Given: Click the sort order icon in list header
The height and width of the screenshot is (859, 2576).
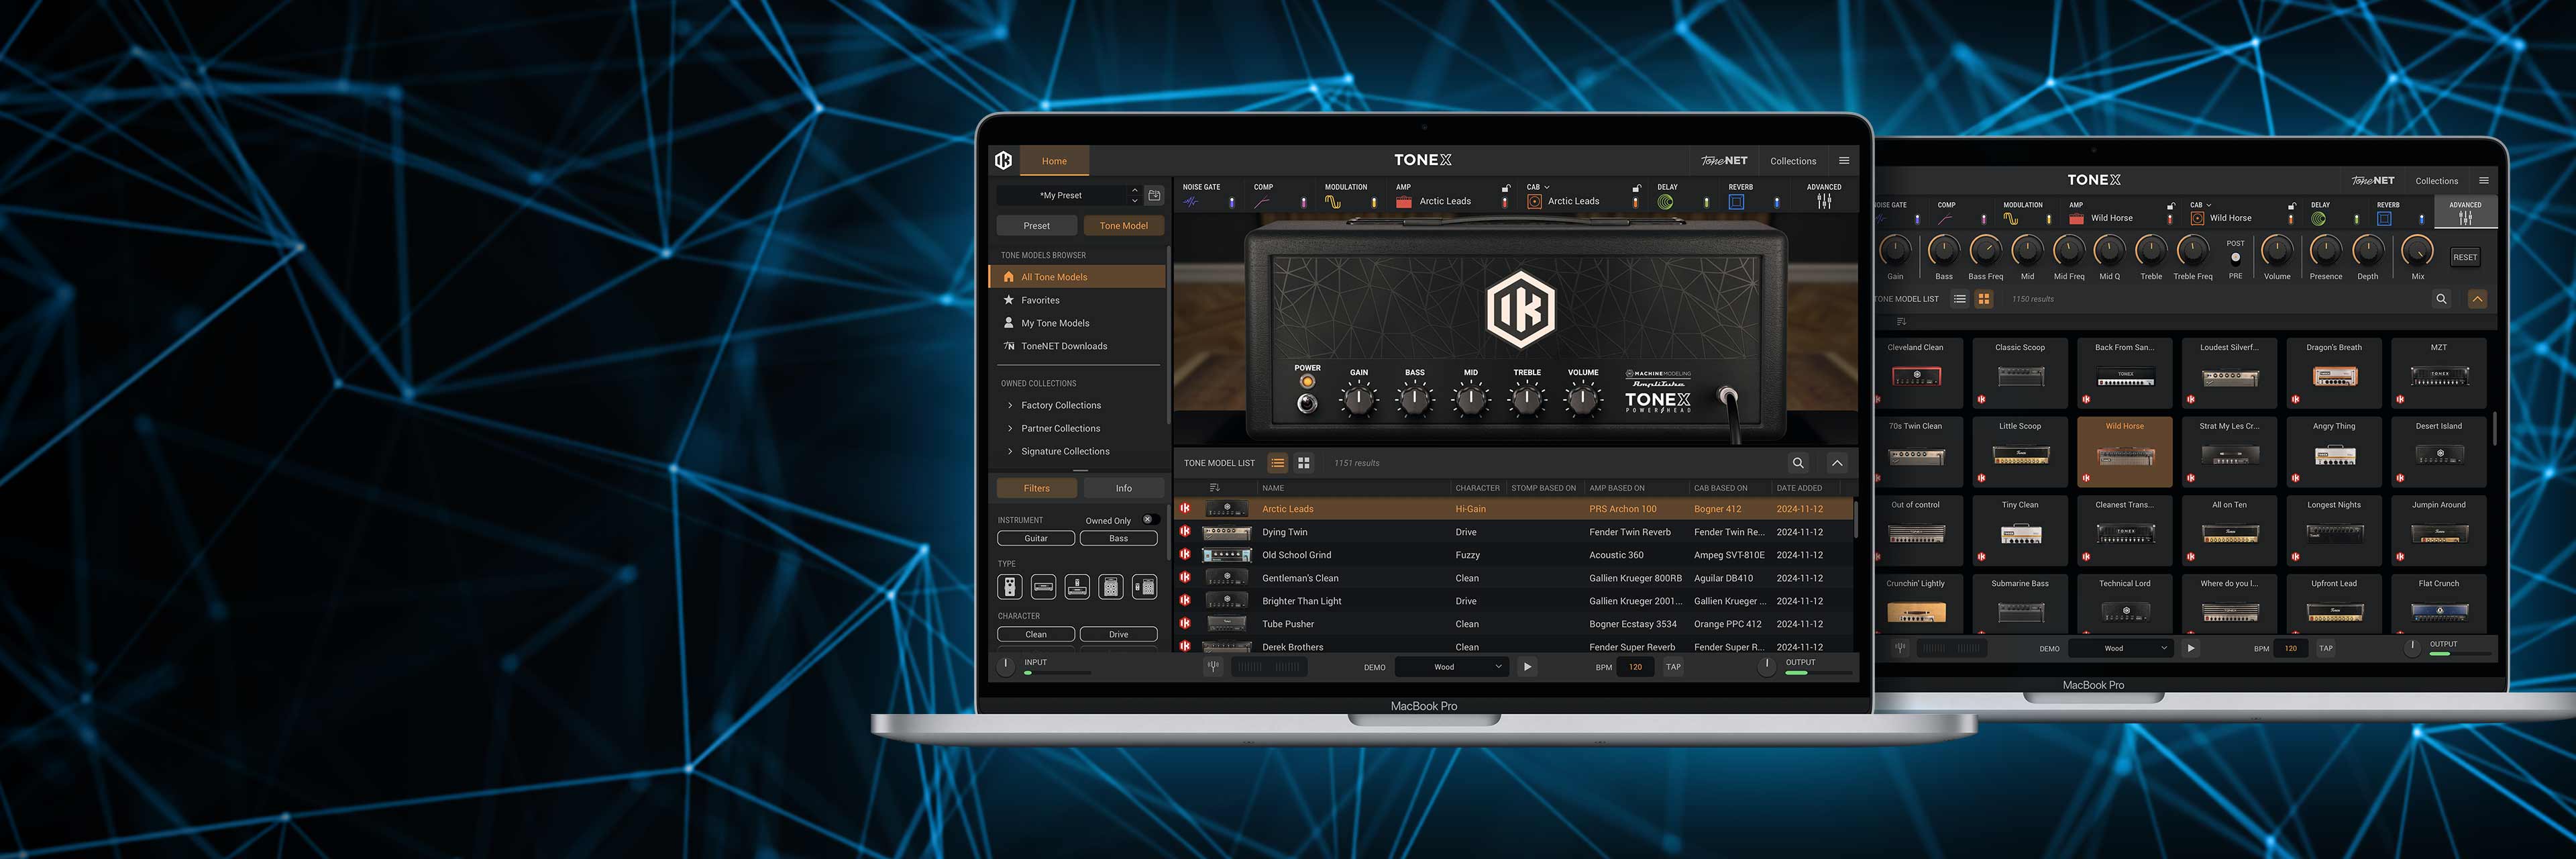Looking at the screenshot, I should [x=1214, y=488].
